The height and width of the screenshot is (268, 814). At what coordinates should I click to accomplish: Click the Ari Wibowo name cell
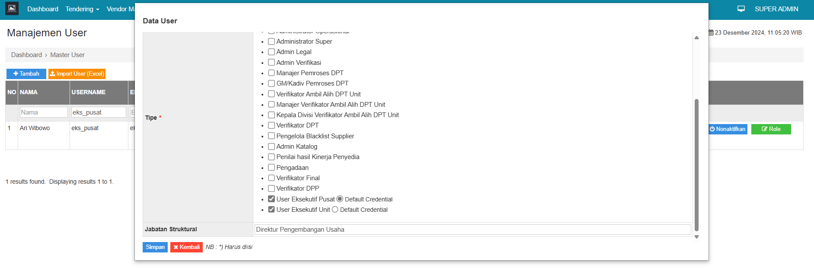tap(44, 135)
